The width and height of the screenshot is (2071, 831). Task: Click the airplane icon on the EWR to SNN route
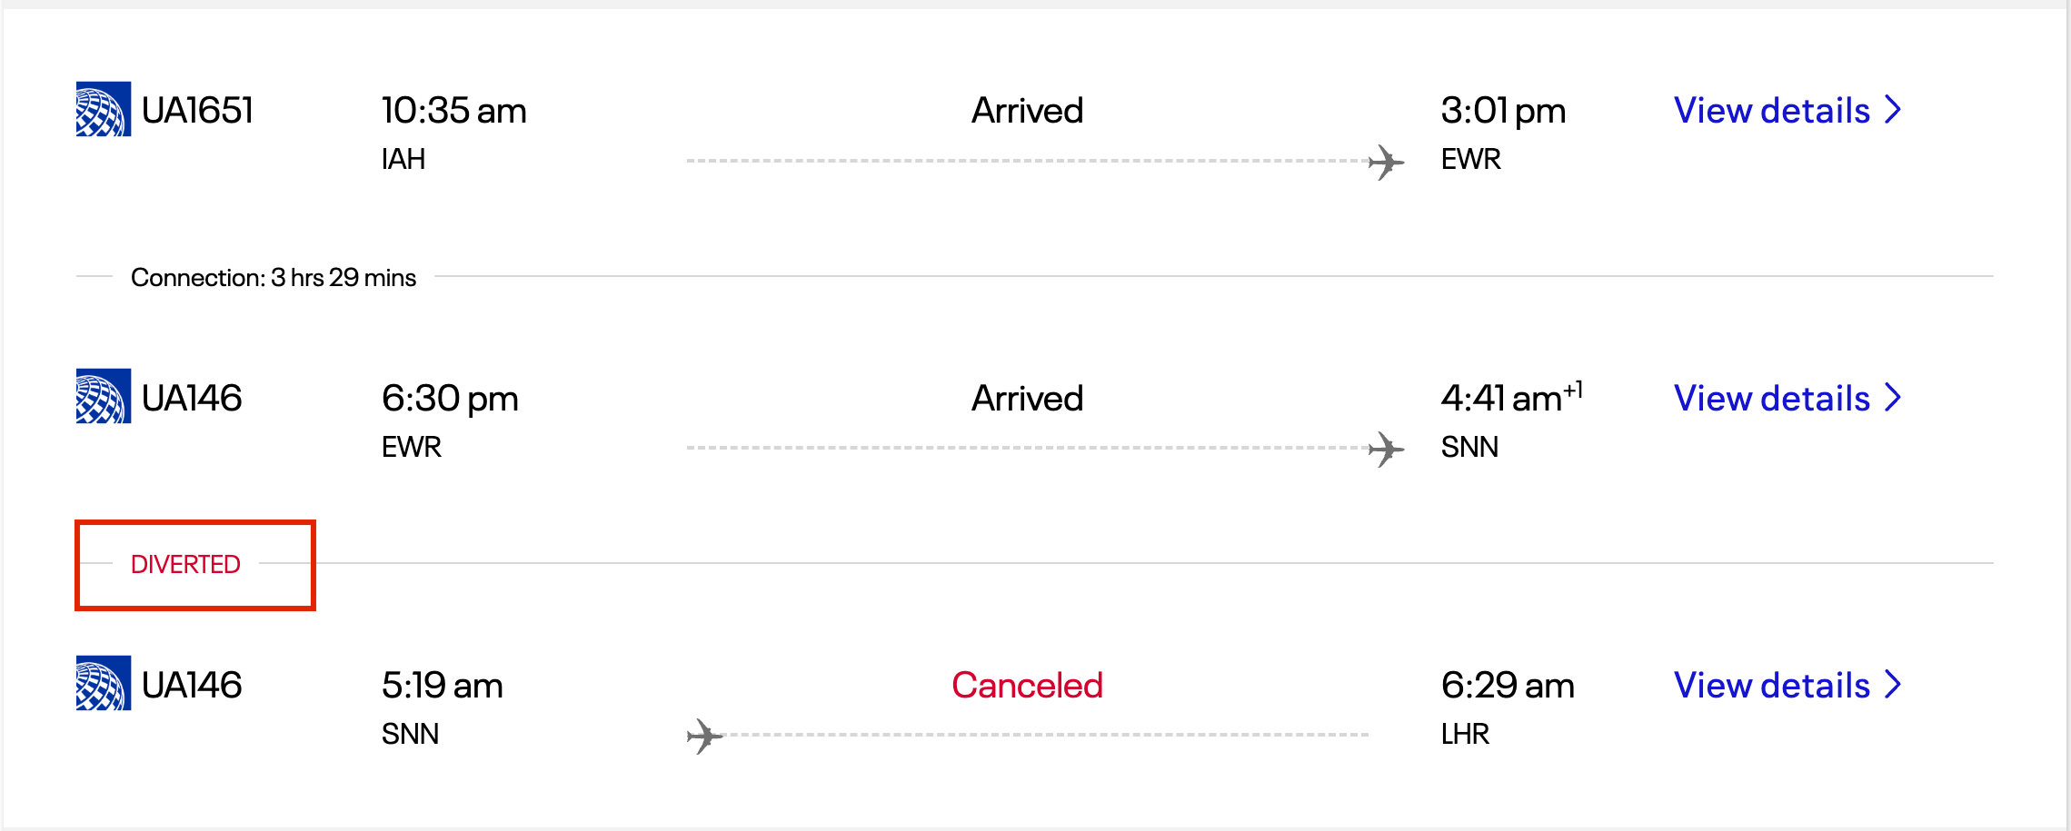point(1386,450)
